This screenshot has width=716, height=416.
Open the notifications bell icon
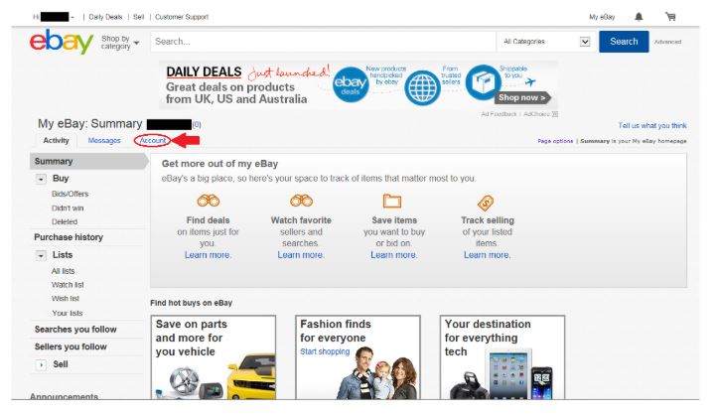638,17
